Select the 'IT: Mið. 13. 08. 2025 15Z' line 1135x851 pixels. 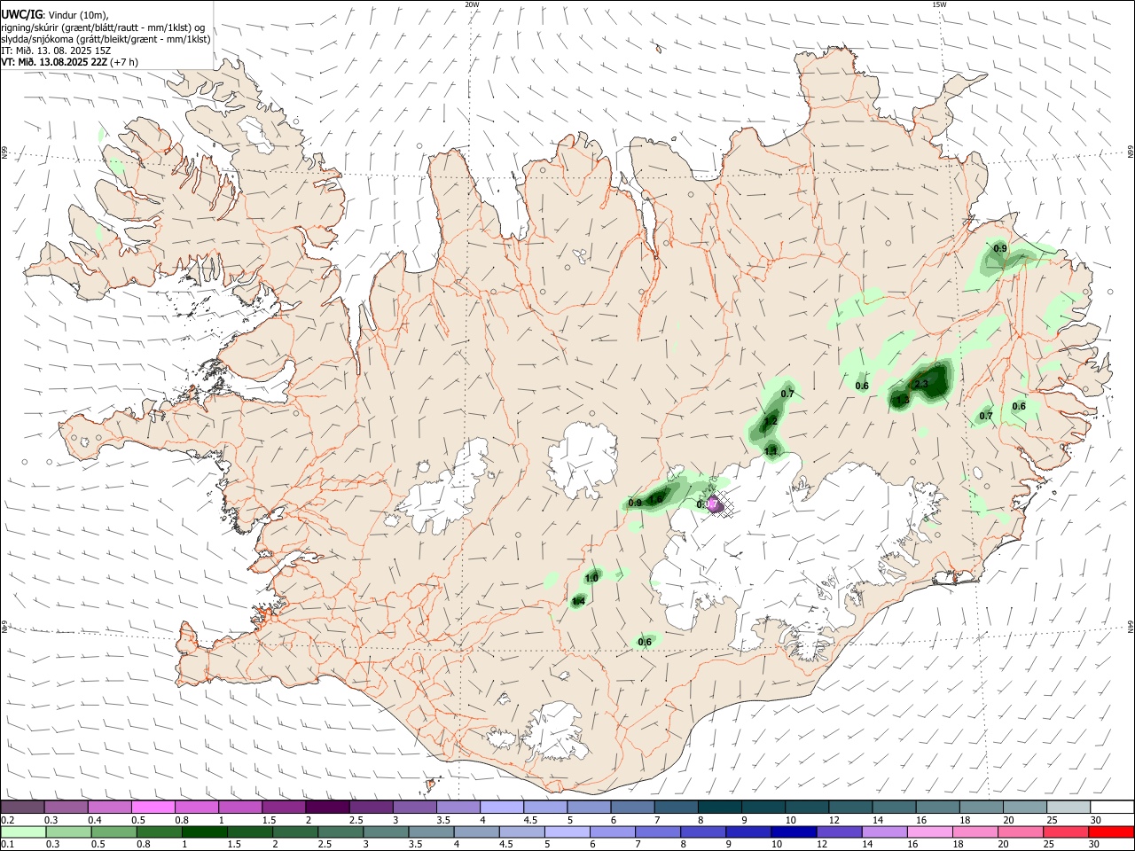[56, 51]
